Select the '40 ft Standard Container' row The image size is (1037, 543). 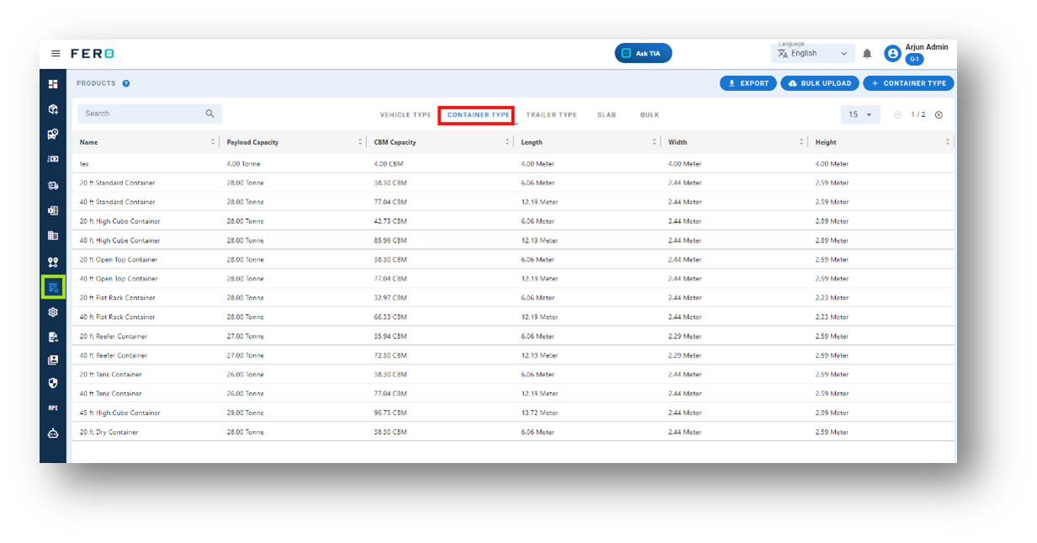click(513, 202)
